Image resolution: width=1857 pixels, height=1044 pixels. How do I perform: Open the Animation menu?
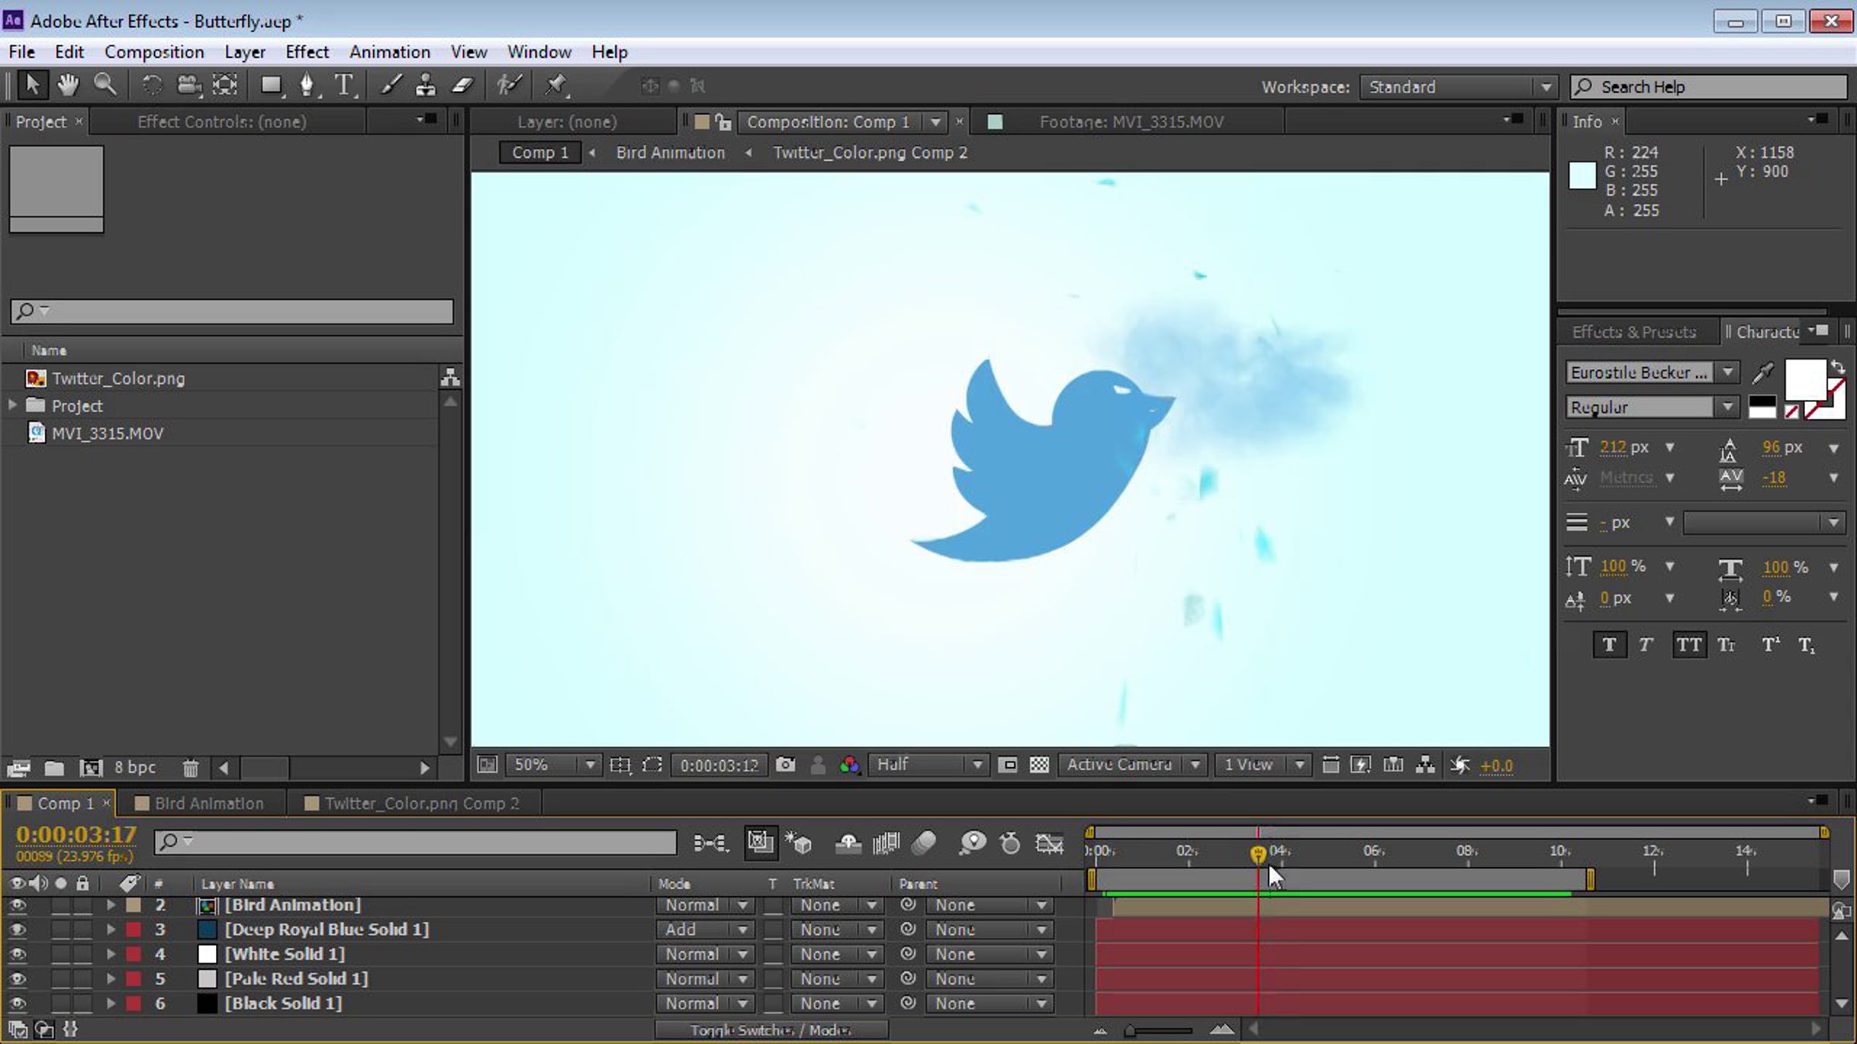(x=389, y=52)
